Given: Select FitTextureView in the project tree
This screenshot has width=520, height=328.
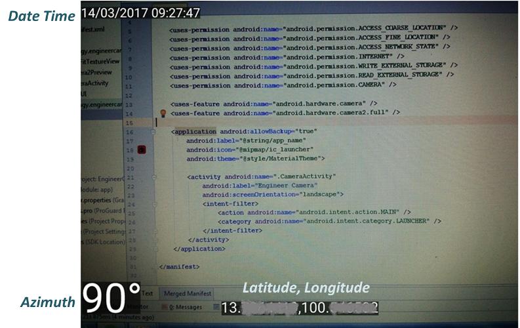Looking at the screenshot, I should point(100,62).
